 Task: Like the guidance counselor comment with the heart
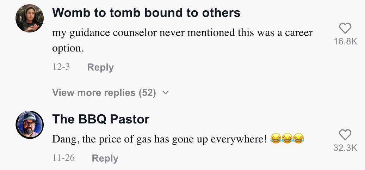(x=345, y=29)
